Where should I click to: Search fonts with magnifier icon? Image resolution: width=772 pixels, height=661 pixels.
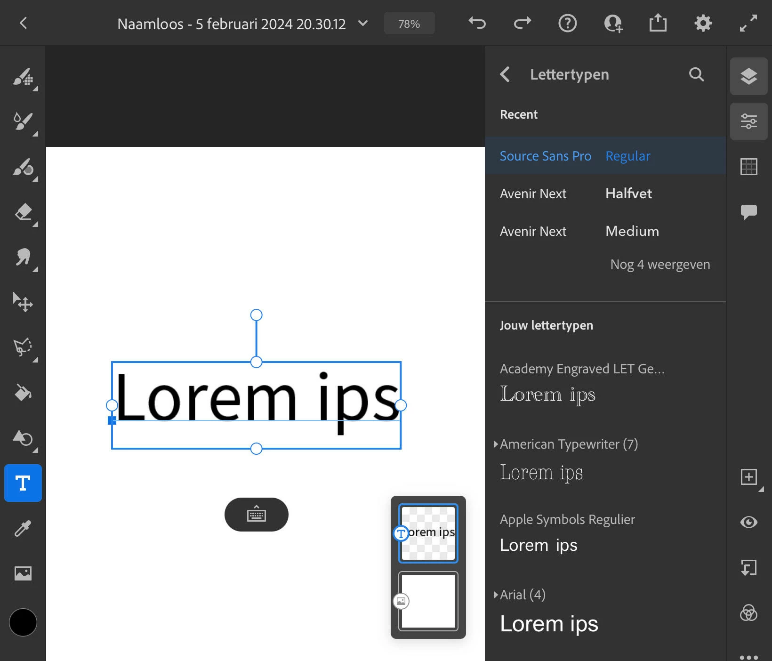[x=697, y=74]
